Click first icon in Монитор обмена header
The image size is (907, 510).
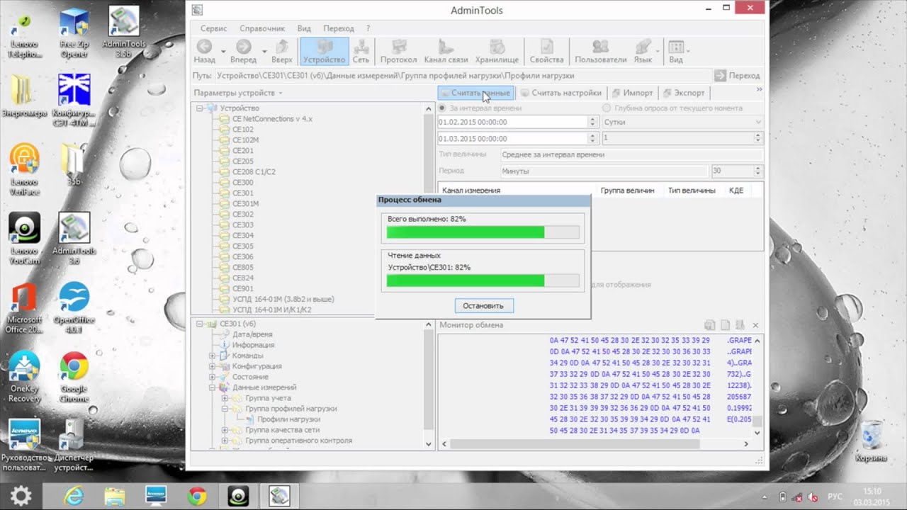[x=710, y=325]
